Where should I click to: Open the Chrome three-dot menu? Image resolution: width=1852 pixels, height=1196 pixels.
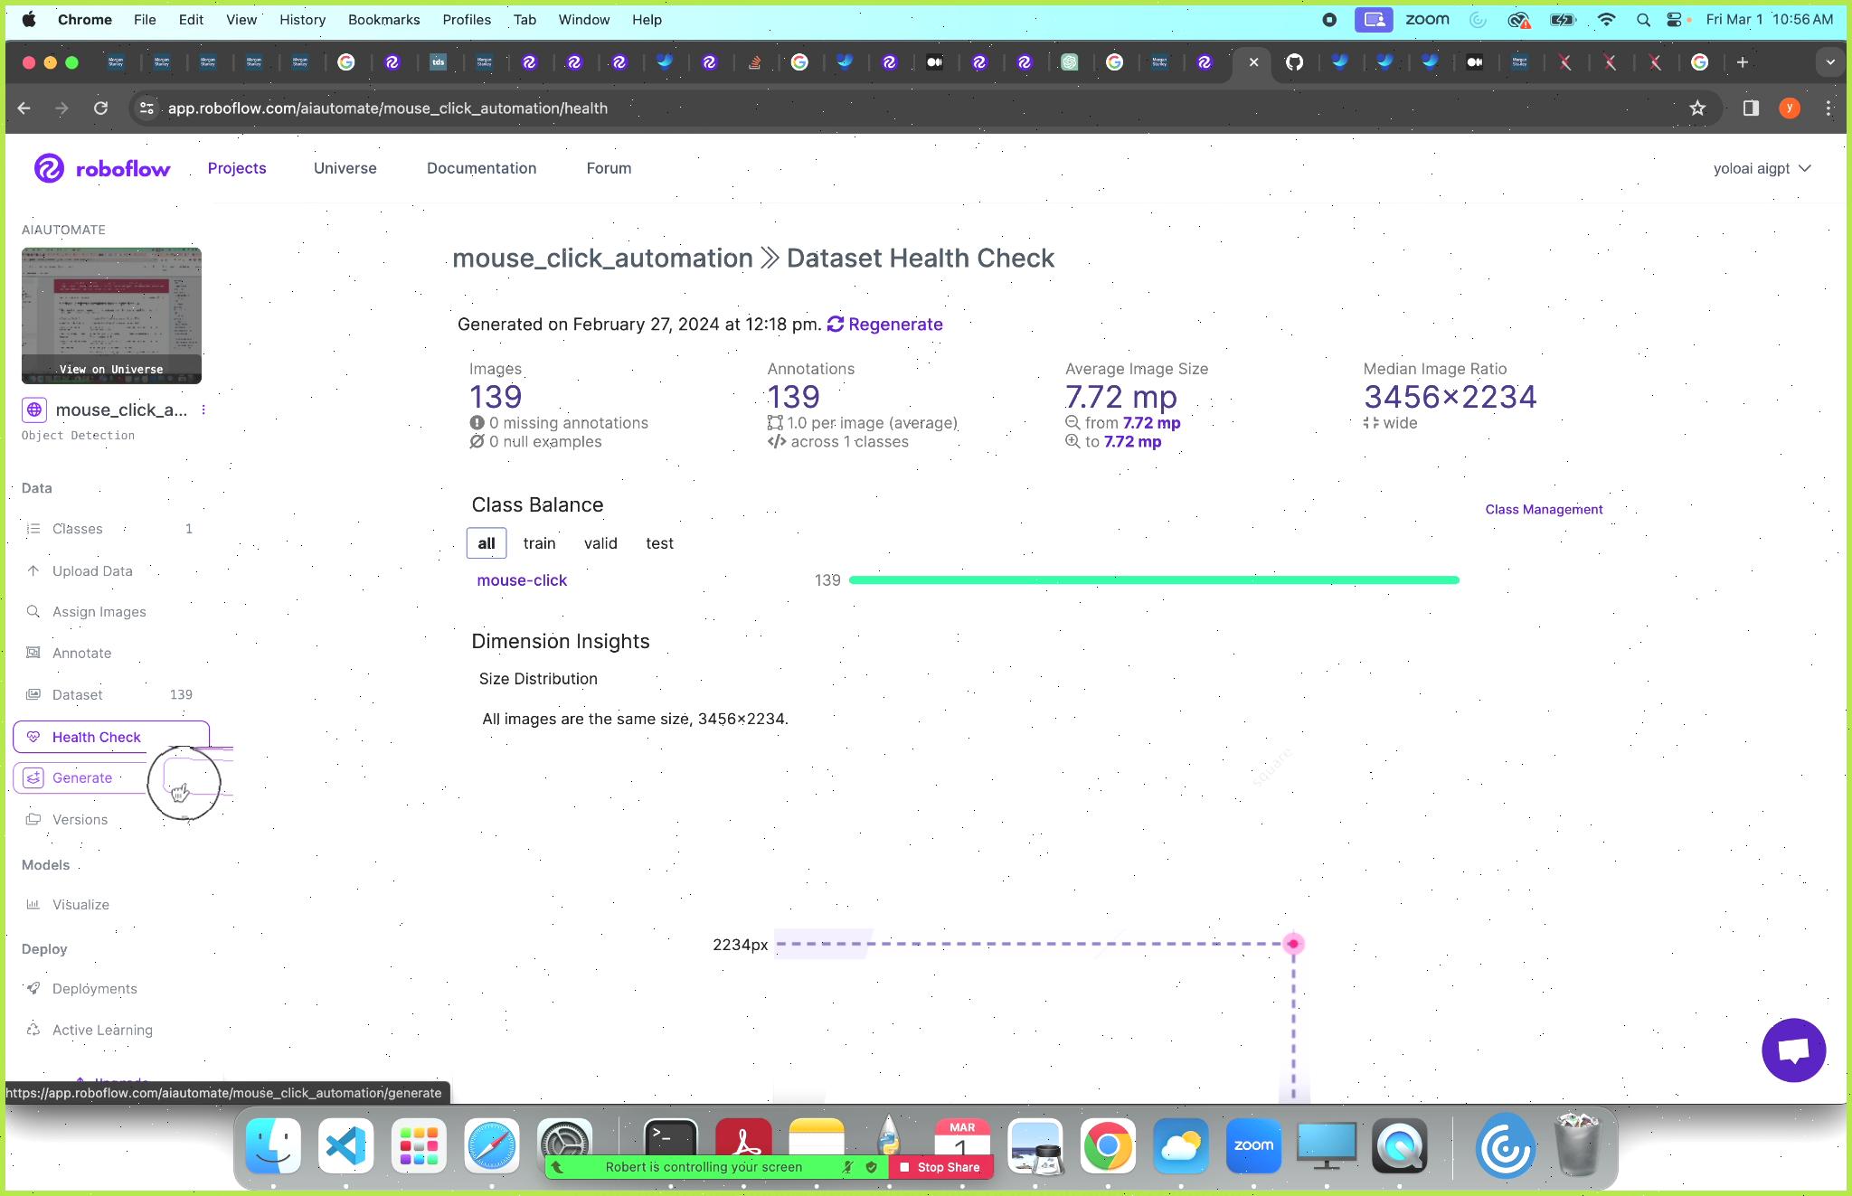click(x=1828, y=108)
